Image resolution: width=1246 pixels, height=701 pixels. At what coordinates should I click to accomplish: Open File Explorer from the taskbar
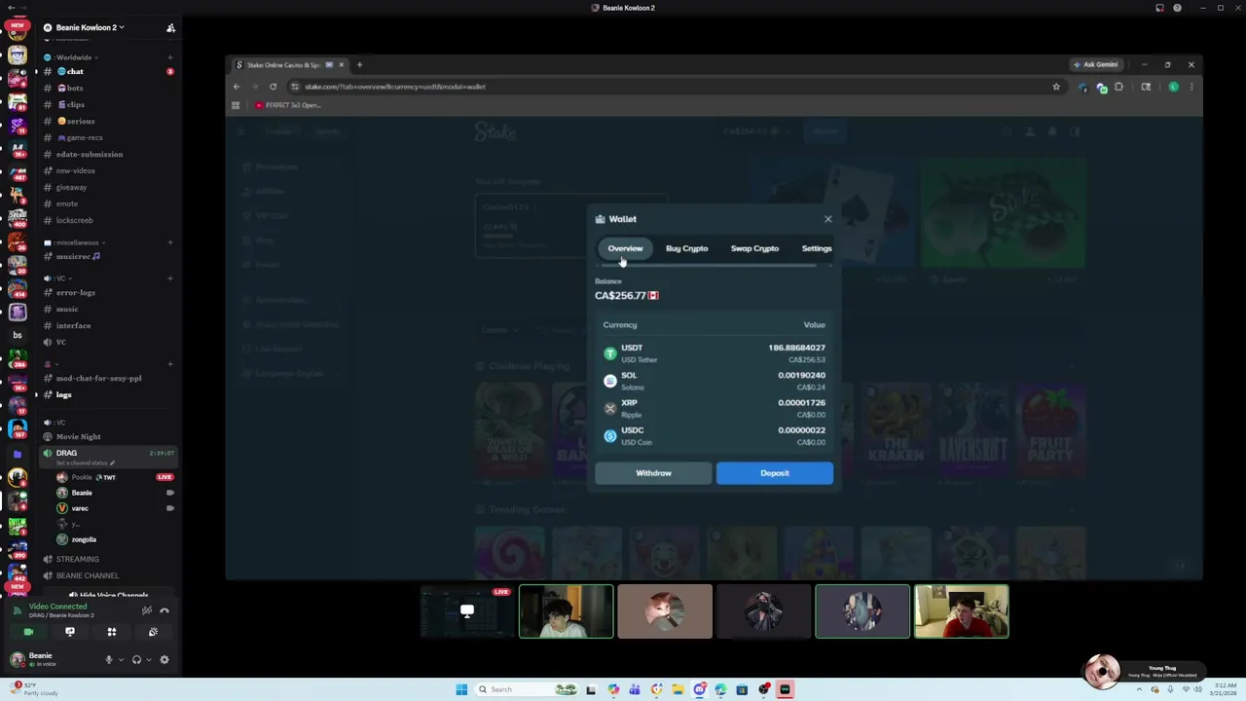click(x=678, y=689)
